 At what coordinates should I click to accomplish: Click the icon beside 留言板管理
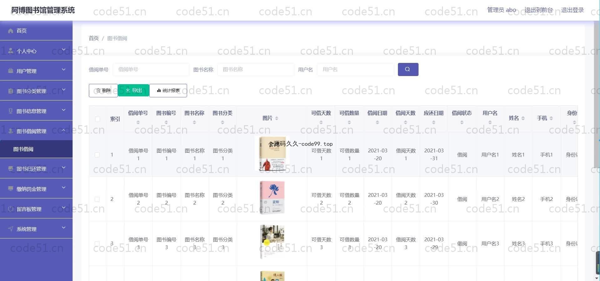(x=11, y=209)
